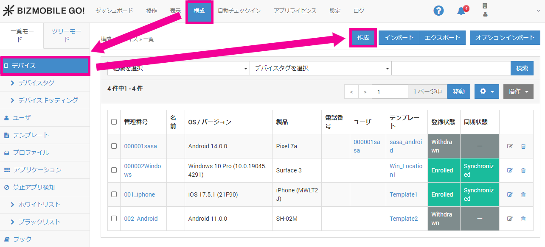Click edit icon for 000001sasa row

(x=510, y=146)
